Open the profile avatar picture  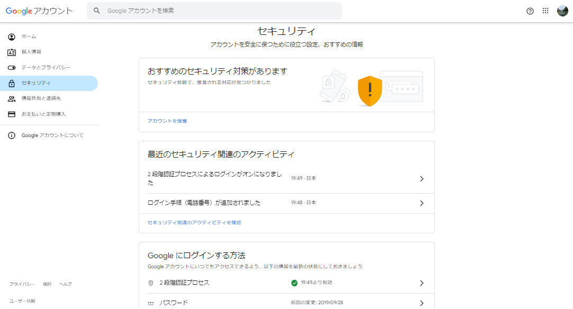coord(562,11)
